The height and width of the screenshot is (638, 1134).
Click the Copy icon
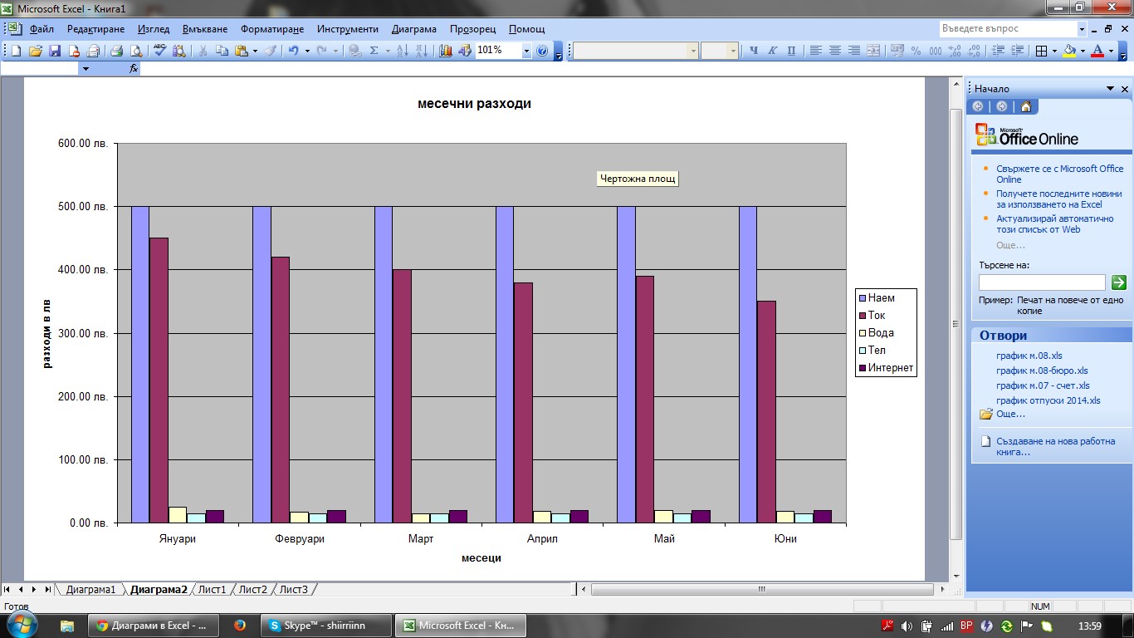coord(222,51)
